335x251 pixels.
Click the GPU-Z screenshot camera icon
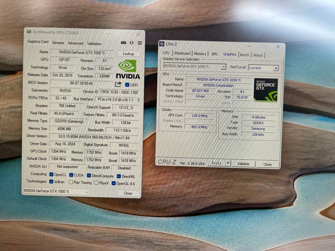(x=123, y=43)
